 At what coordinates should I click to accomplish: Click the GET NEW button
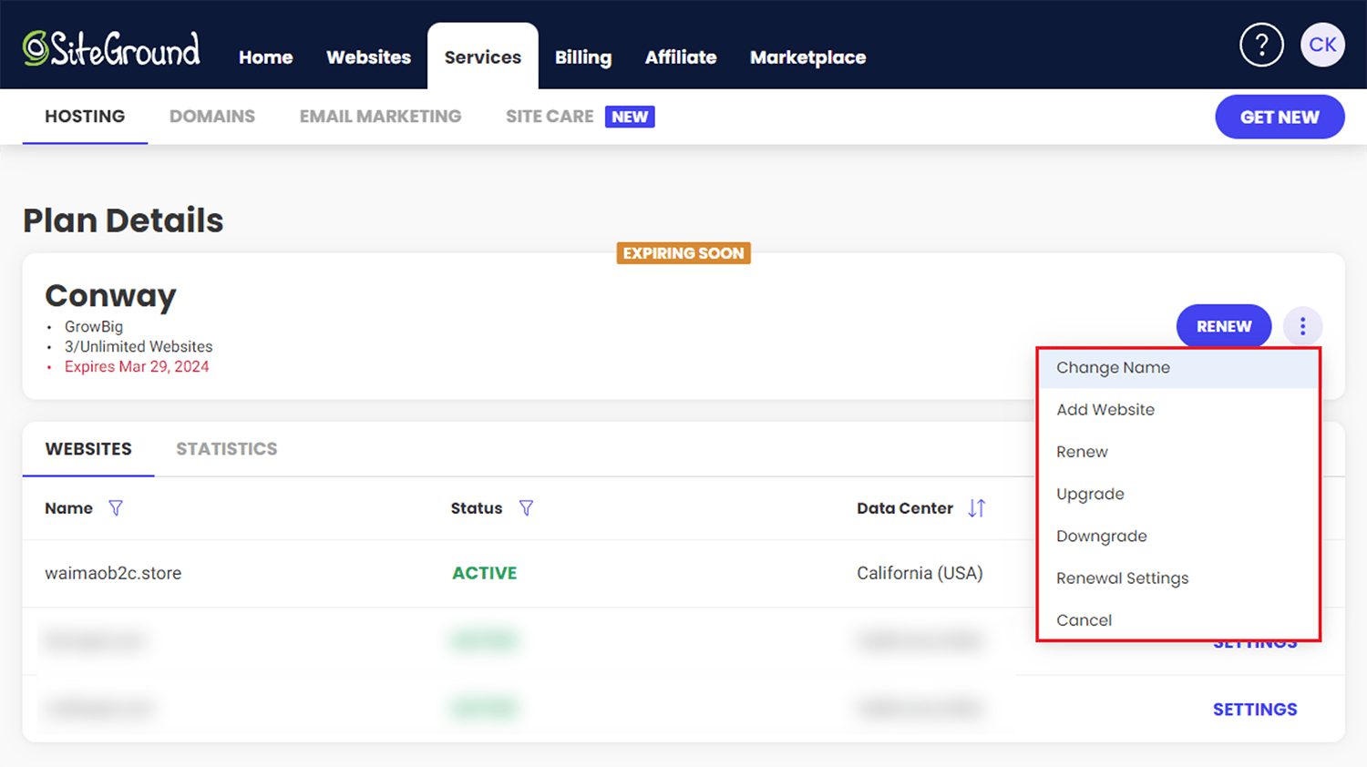(x=1280, y=117)
